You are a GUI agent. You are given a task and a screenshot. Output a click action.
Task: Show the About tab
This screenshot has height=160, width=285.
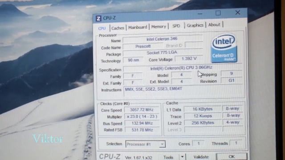coord(214,25)
